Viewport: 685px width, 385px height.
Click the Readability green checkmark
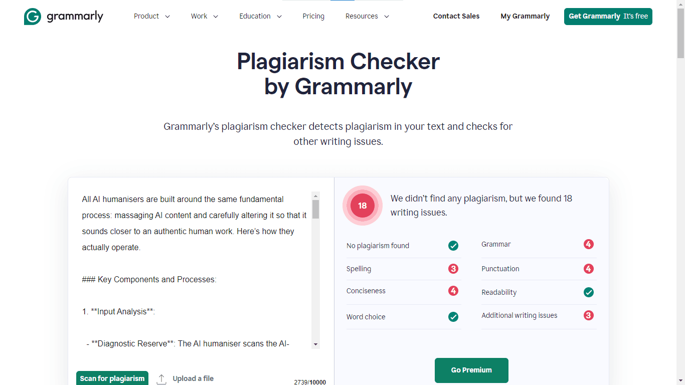(588, 292)
